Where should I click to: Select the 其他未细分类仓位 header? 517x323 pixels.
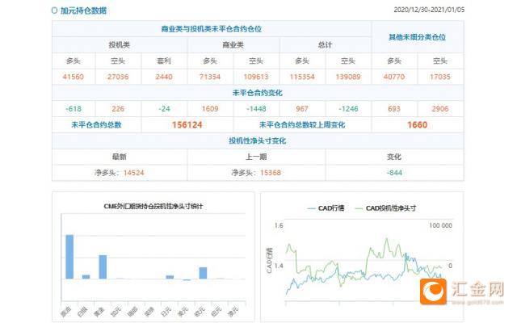pos(417,37)
